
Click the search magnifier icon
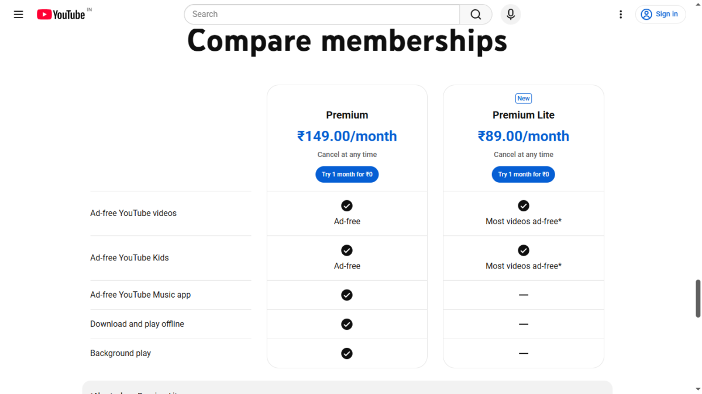[475, 14]
